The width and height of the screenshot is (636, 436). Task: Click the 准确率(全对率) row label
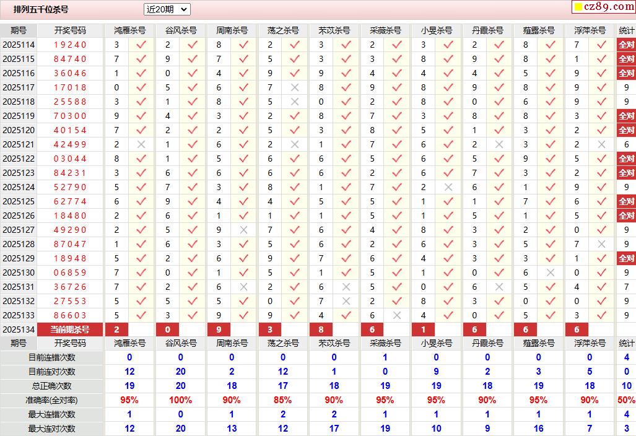pos(51,400)
